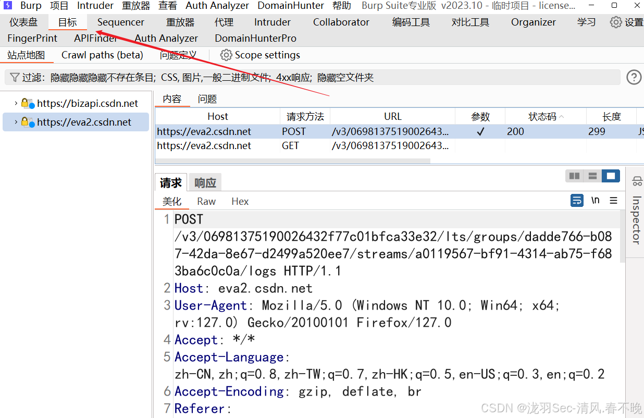Select the 内容 tab
Viewport: 644px width, 418px height.
(172, 99)
